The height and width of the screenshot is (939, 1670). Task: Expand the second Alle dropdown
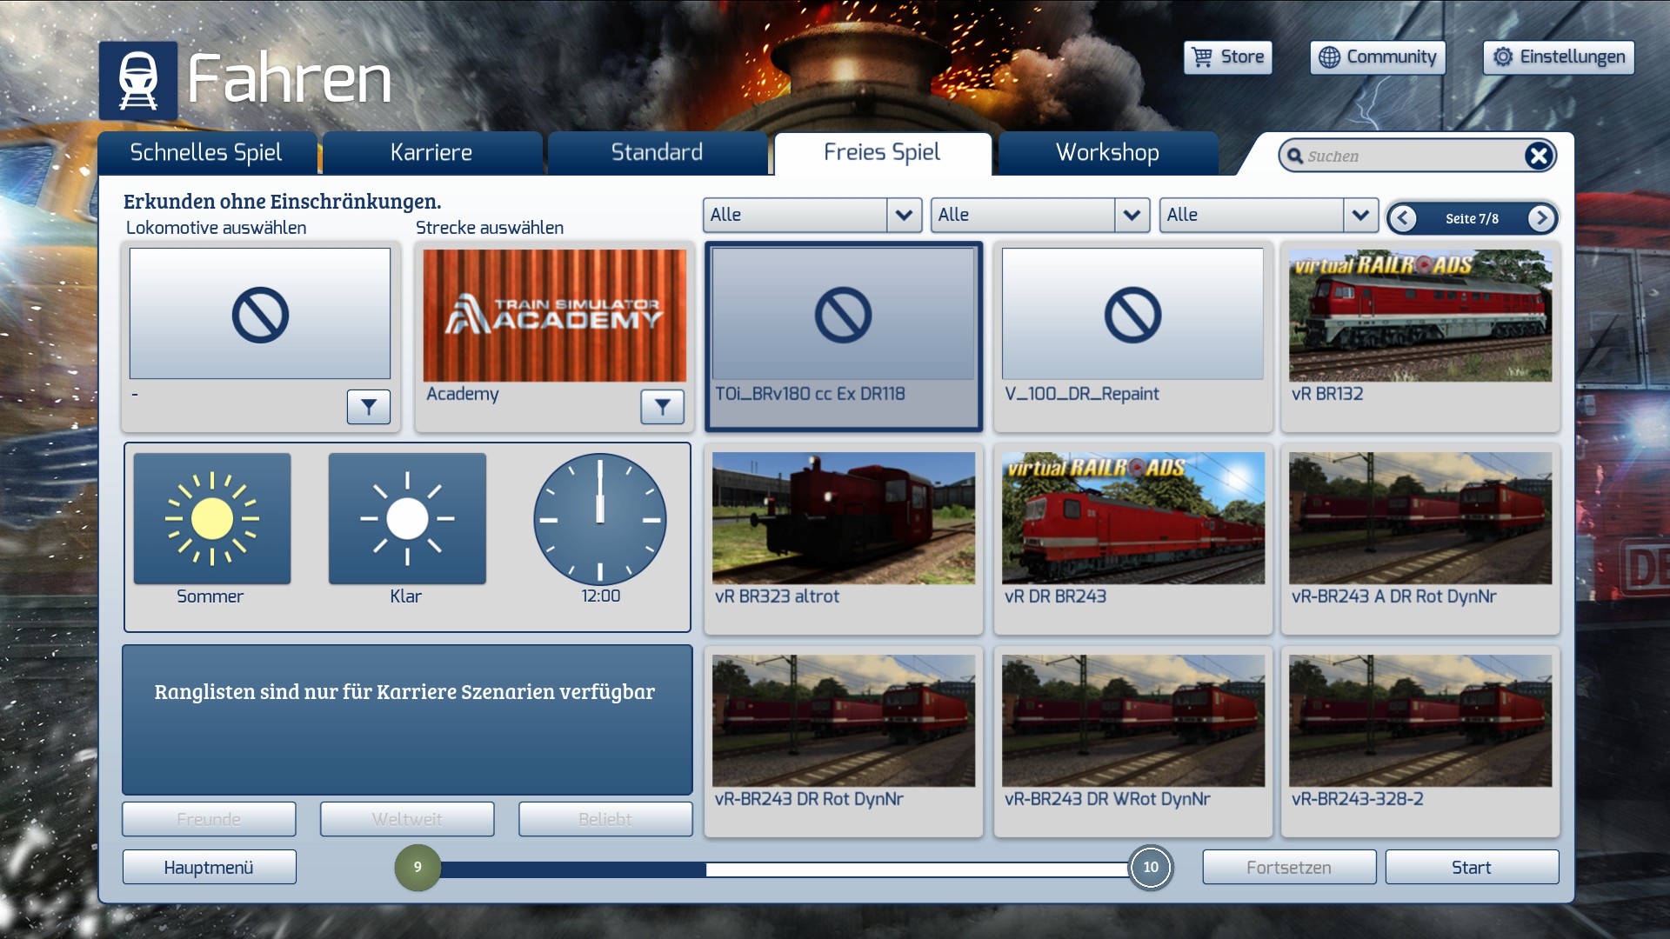click(x=1132, y=215)
